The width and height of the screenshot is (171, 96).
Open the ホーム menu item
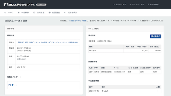click(11, 13)
